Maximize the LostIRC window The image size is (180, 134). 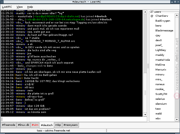pyautogui.click(x=175, y=2)
